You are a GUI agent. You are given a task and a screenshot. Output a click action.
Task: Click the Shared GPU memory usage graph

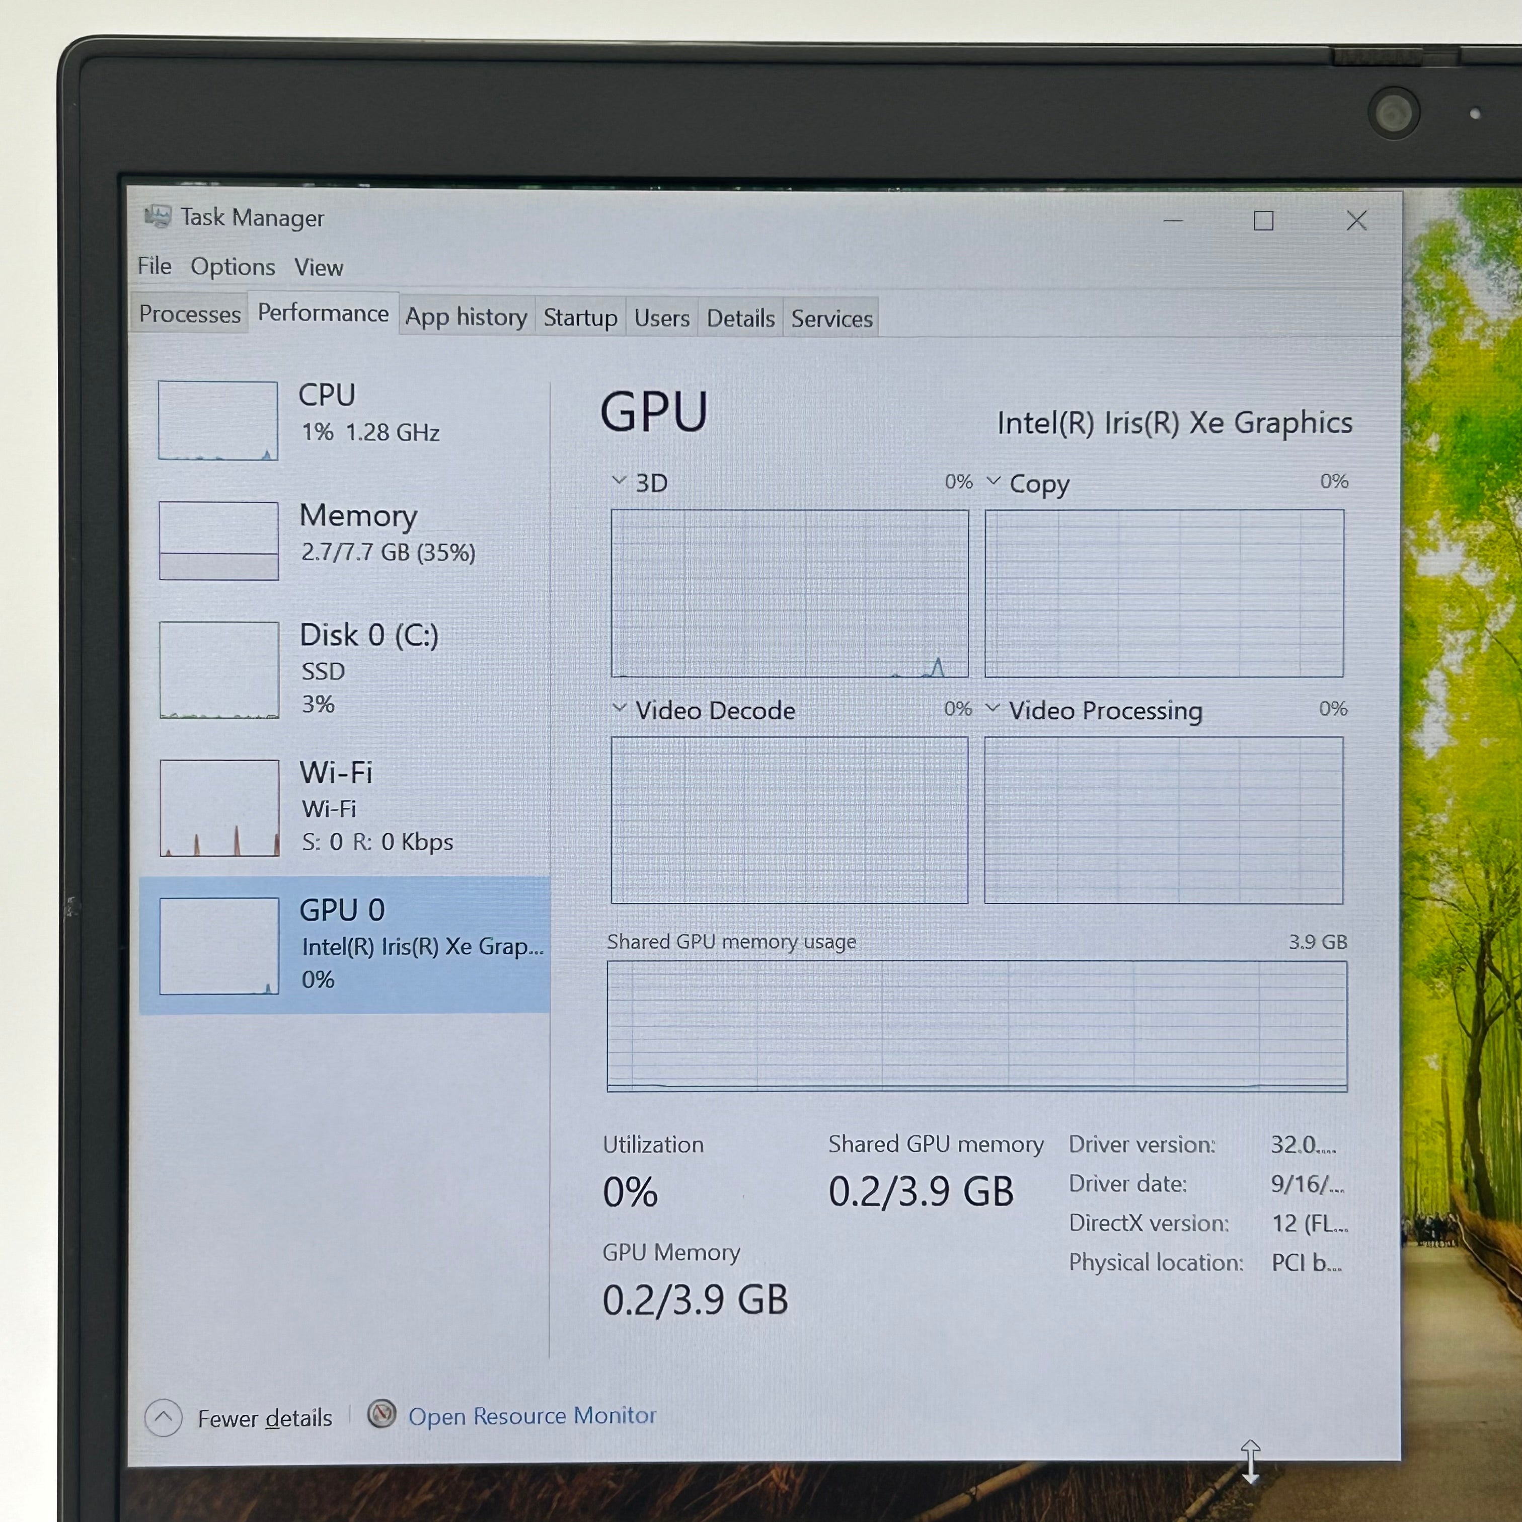coord(977,1026)
